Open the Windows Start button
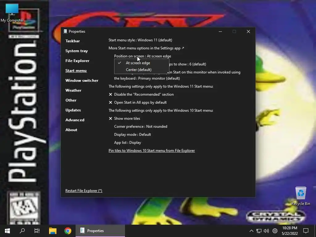The width and height of the screenshot is (316, 237). (x=7, y=231)
